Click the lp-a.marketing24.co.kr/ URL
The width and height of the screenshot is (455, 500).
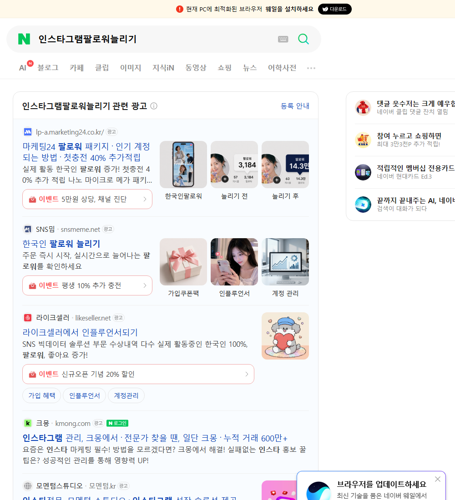point(70,132)
